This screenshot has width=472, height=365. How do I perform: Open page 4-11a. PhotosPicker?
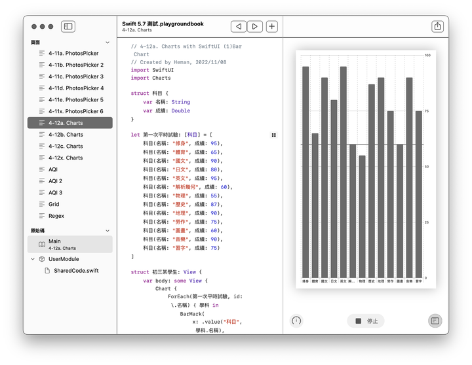click(x=70, y=53)
